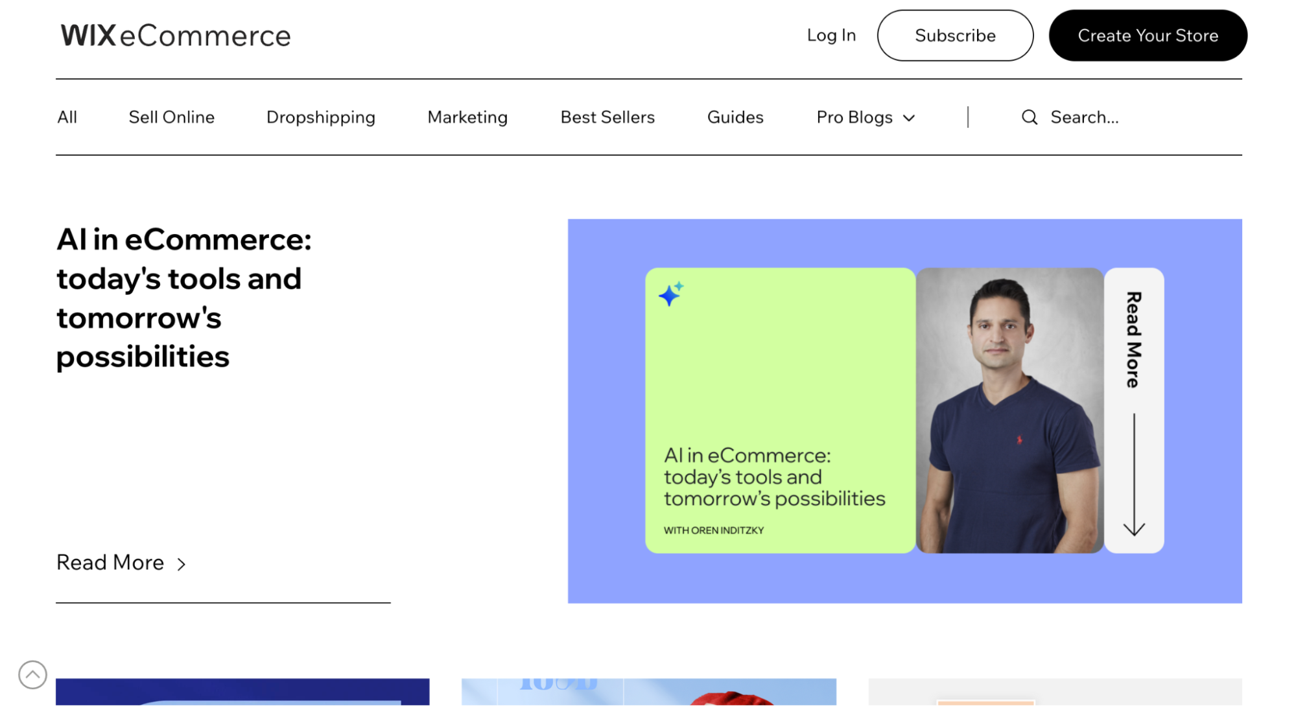This screenshot has width=1296, height=706.
Task: Click the scroll-to-top arrow circle icon
Action: click(32, 675)
